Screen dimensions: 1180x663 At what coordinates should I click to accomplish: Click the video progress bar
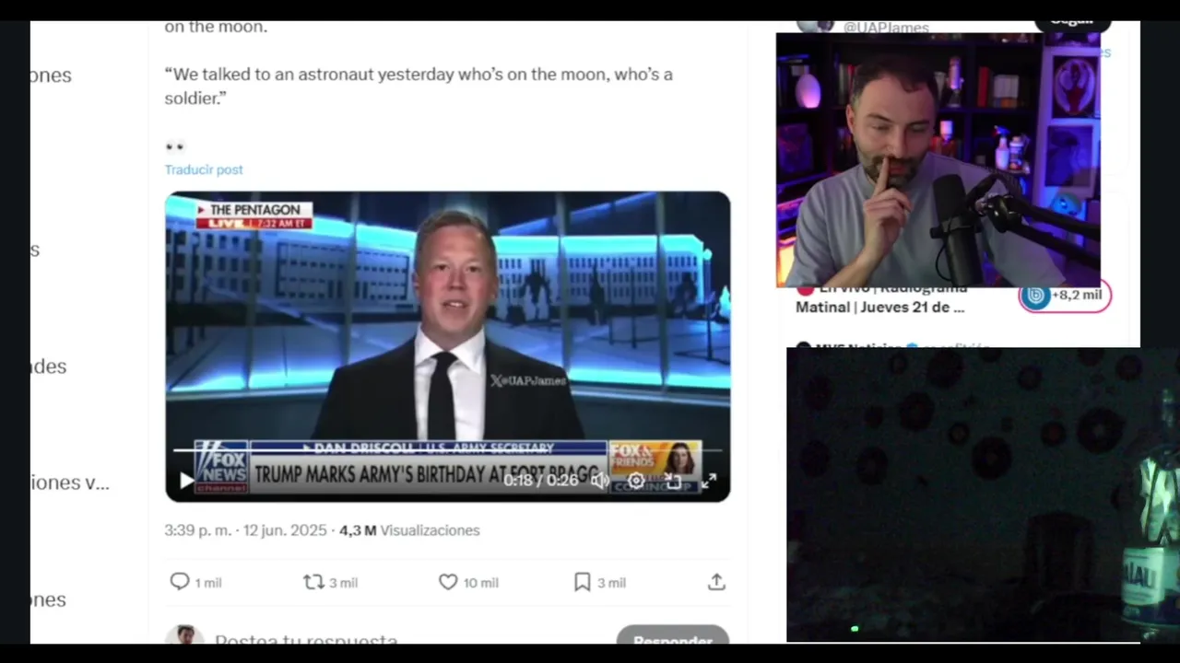(447, 450)
